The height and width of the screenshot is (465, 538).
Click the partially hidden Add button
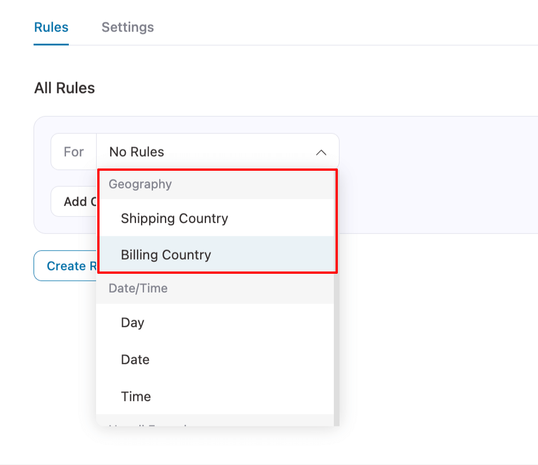[74, 201]
